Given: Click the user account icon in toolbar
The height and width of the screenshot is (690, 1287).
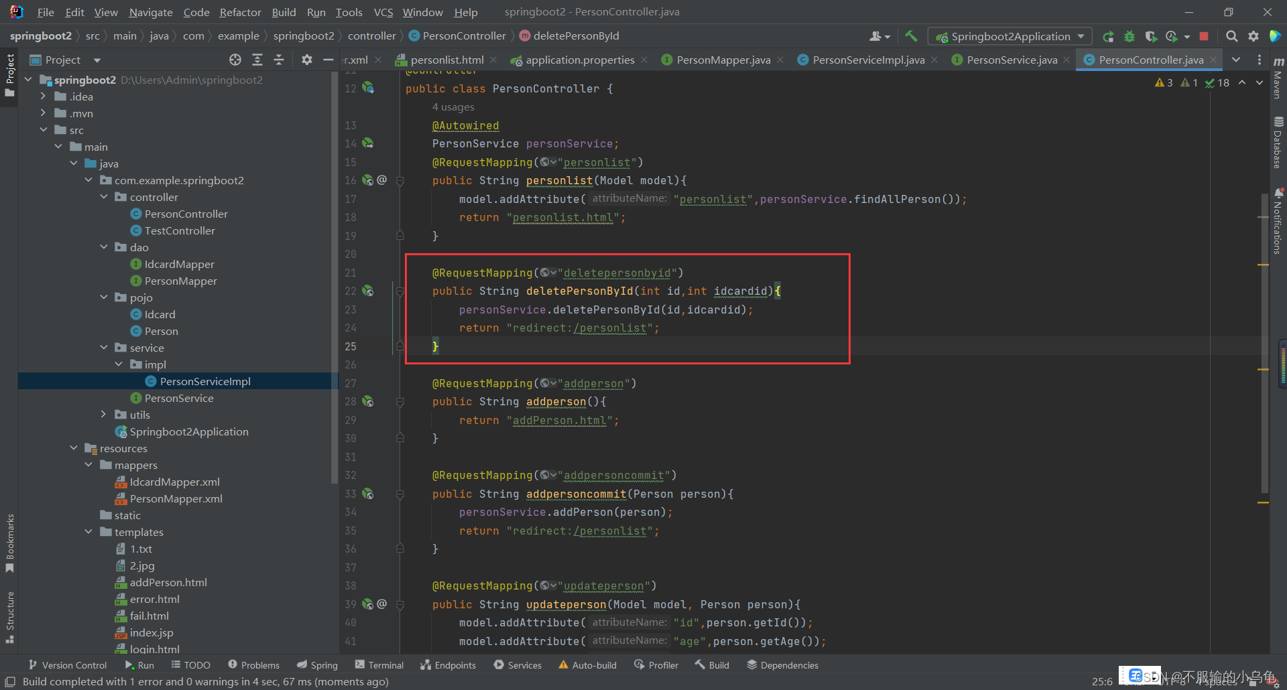Looking at the screenshot, I should pyautogui.click(x=879, y=36).
